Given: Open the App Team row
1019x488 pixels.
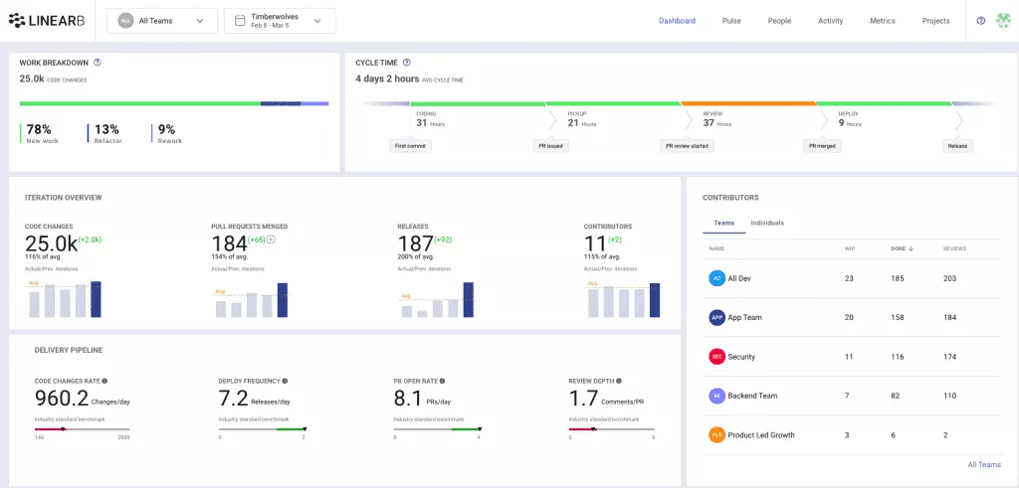Looking at the screenshot, I should coord(852,317).
